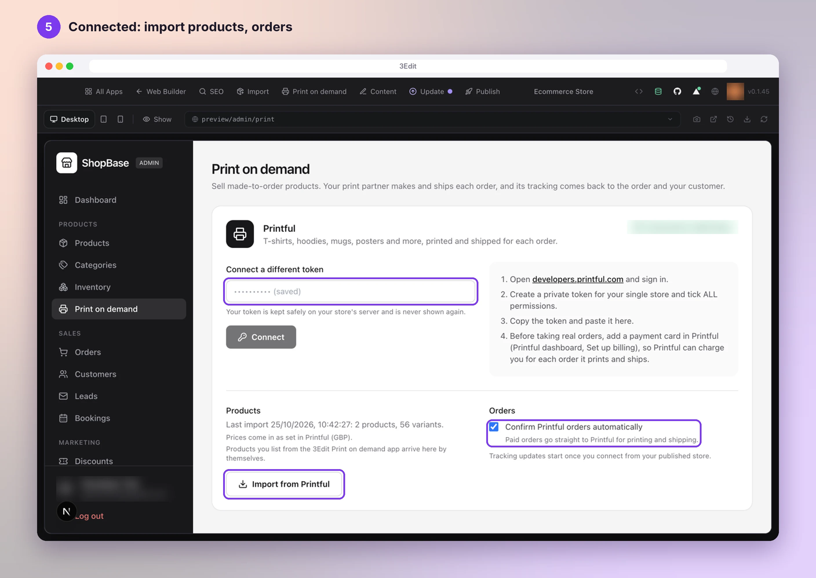Screen dimensions: 816x578
Task: Open the user avatar thumbnail
Action: (x=735, y=92)
